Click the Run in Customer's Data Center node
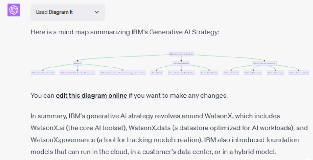 click(x=181, y=73)
